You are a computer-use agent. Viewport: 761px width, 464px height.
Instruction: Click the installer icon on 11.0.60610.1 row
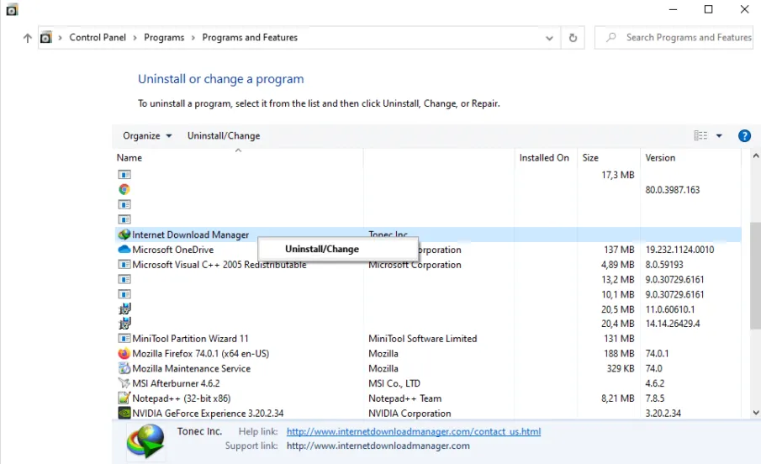(124, 308)
